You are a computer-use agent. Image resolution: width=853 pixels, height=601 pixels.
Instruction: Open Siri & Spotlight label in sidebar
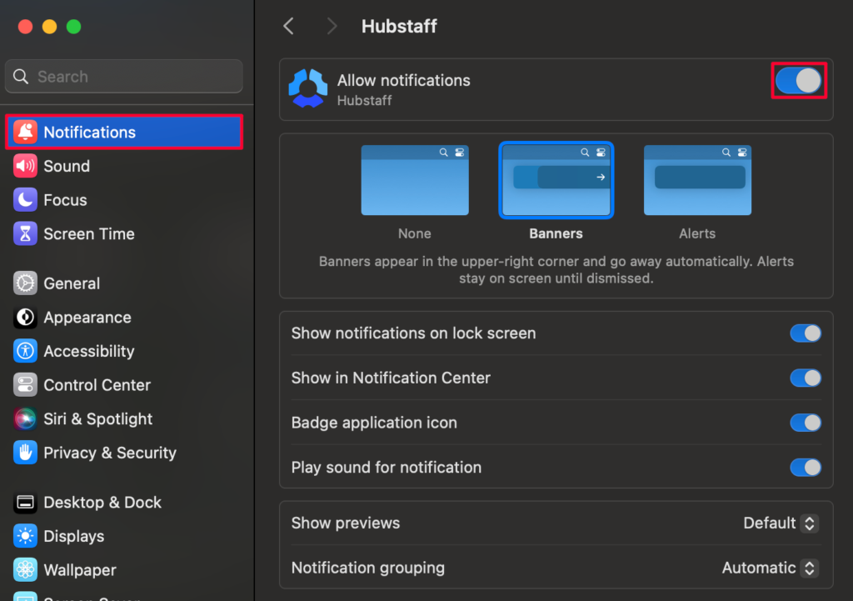98,418
